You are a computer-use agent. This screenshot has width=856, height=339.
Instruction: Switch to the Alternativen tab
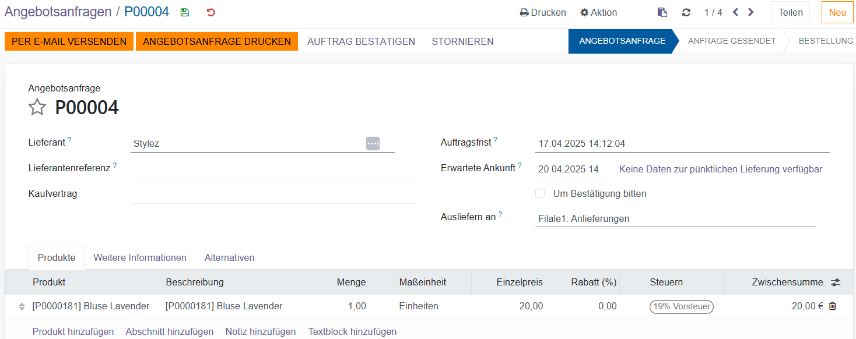(229, 257)
